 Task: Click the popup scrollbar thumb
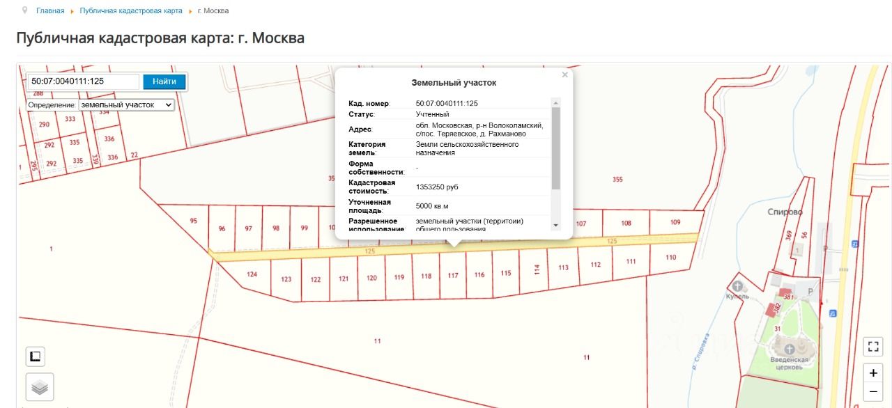pyautogui.click(x=555, y=148)
